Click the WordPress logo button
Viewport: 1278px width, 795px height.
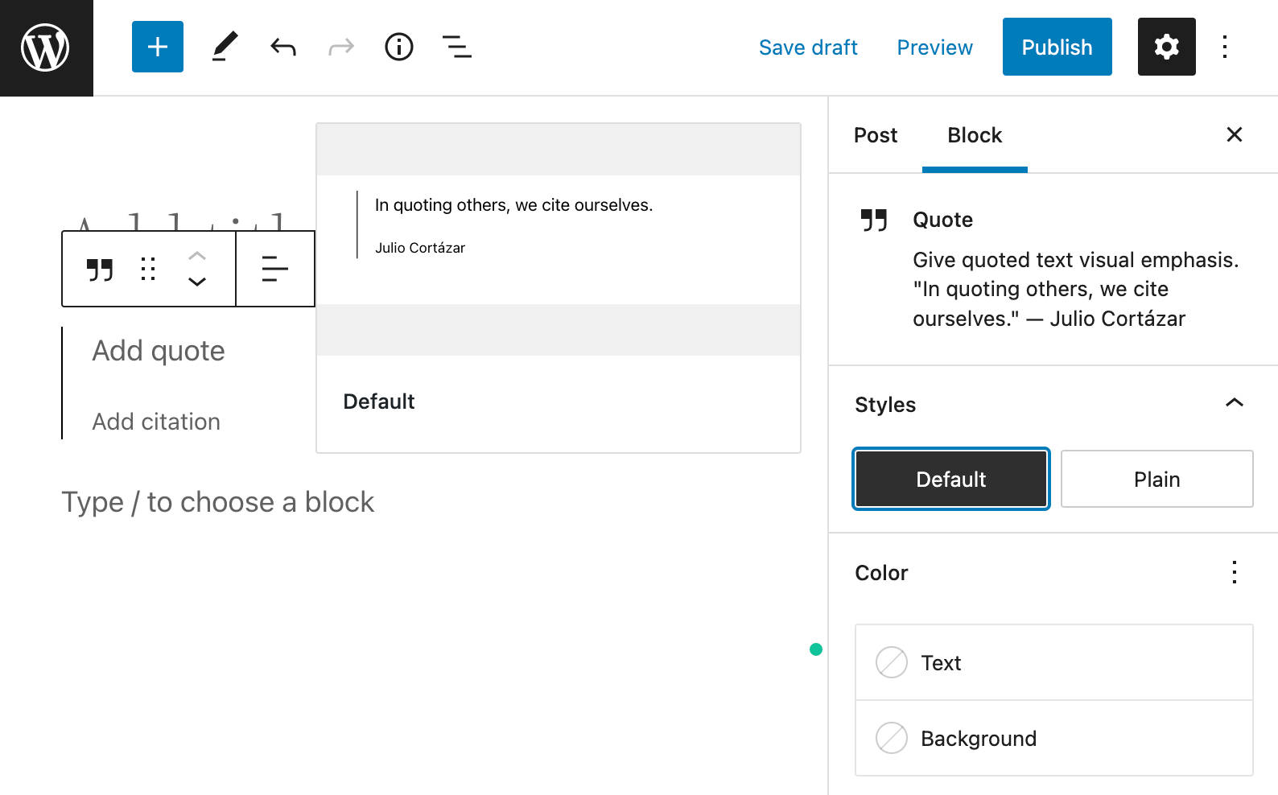tap(46, 47)
